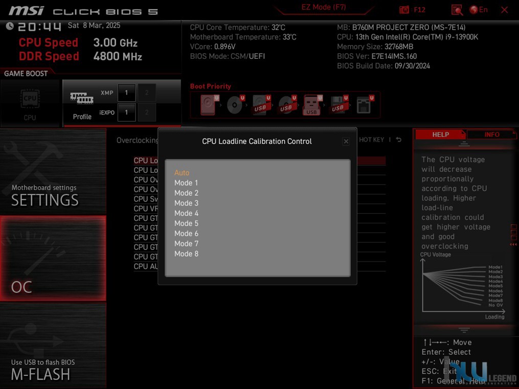Viewport: 519px width, 389px height.
Task: Open the HOT KEY menu
Action: coord(371,140)
